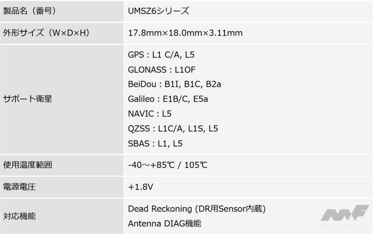Select the QZSS : L1C/A, L1S, L5 line
Screen dimensions: 373x234
point(173,129)
